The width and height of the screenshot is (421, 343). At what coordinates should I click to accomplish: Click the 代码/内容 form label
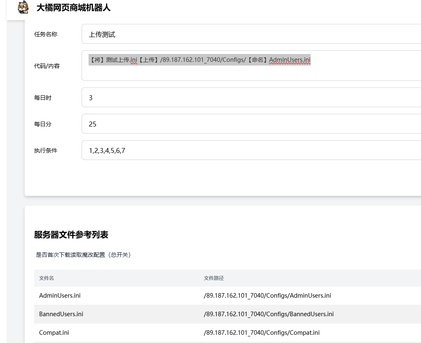pyautogui.click(x=47, y=66)
